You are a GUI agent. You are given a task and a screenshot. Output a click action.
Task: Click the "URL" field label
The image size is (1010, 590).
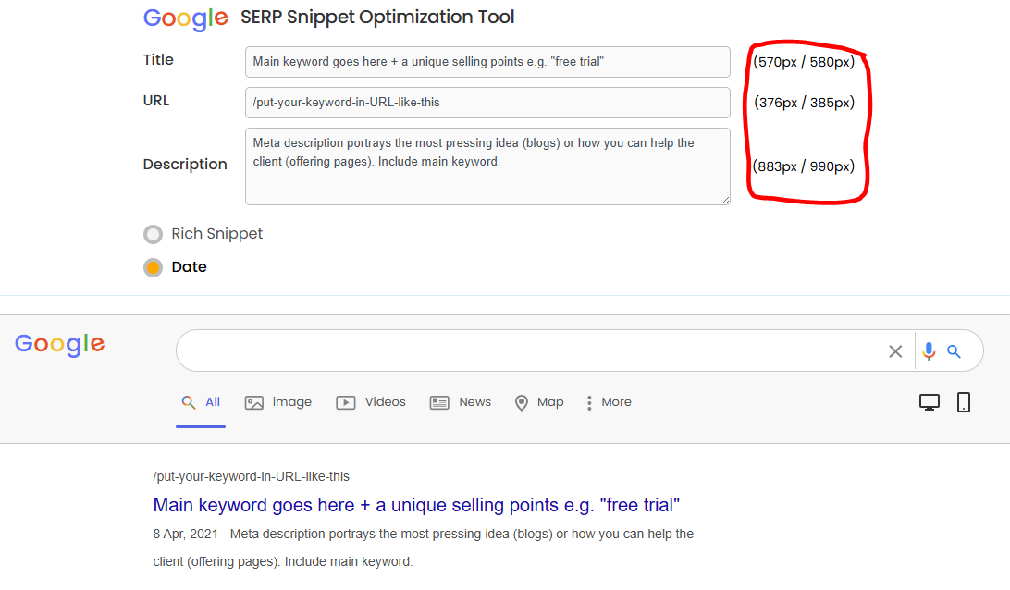tap(156, 101)
